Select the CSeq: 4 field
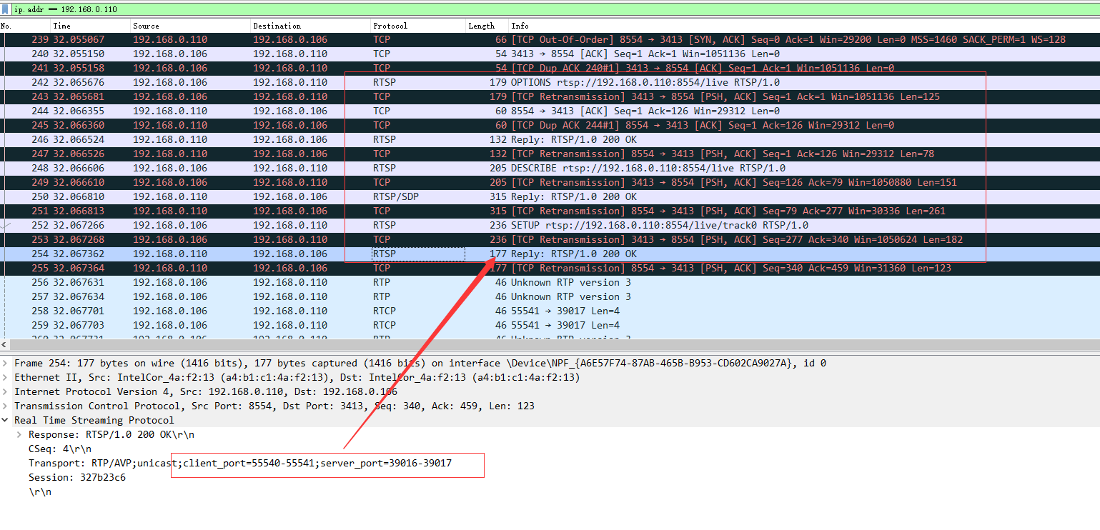 [60, 449]
